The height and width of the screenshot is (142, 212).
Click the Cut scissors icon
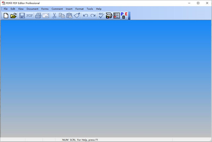point(54,16)
